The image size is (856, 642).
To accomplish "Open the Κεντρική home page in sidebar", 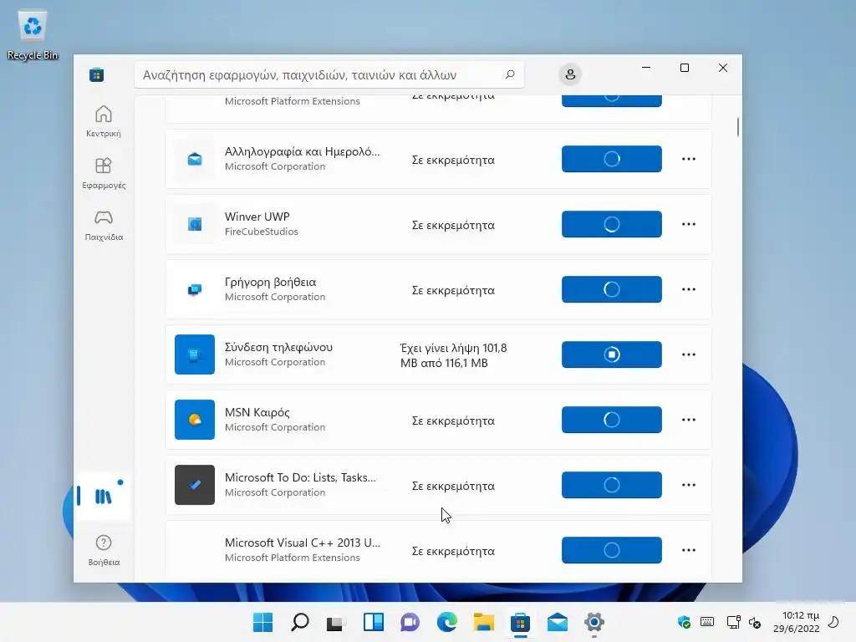I will [103, 121].
